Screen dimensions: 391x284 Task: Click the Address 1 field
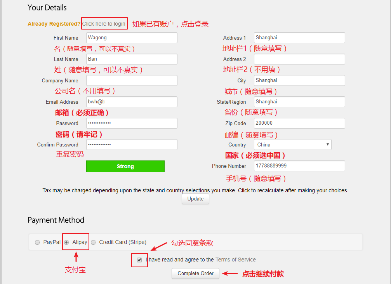[x=299, y=38]
